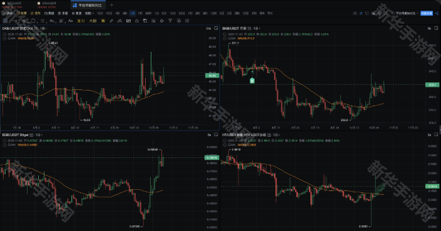Viewport: 441px width, 231px height.
Task: Open HT/USDT chart 1日 interval dropdown
Action: coord(276,135)
